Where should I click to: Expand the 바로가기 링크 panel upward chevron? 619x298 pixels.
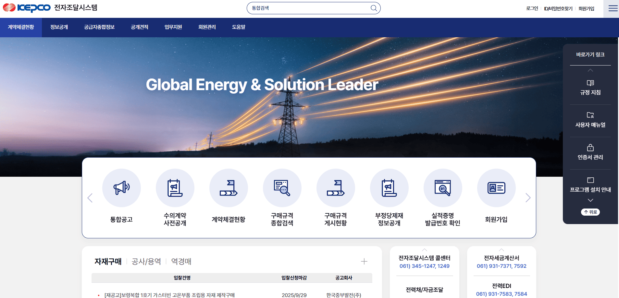coord(590,69)
